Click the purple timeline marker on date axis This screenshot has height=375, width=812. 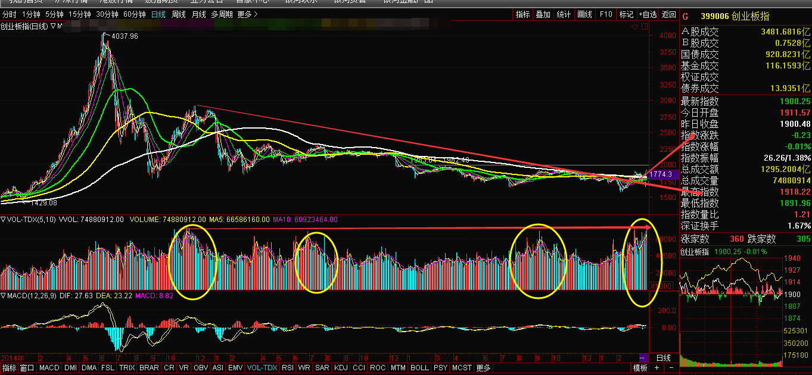click(x=642, y=357)
